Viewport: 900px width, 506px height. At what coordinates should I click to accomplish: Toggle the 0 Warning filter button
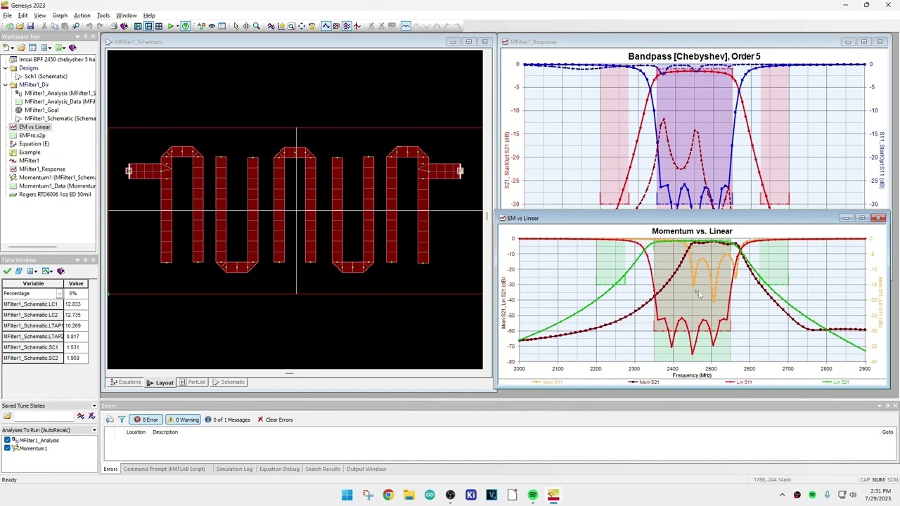(x=183, y=420)
